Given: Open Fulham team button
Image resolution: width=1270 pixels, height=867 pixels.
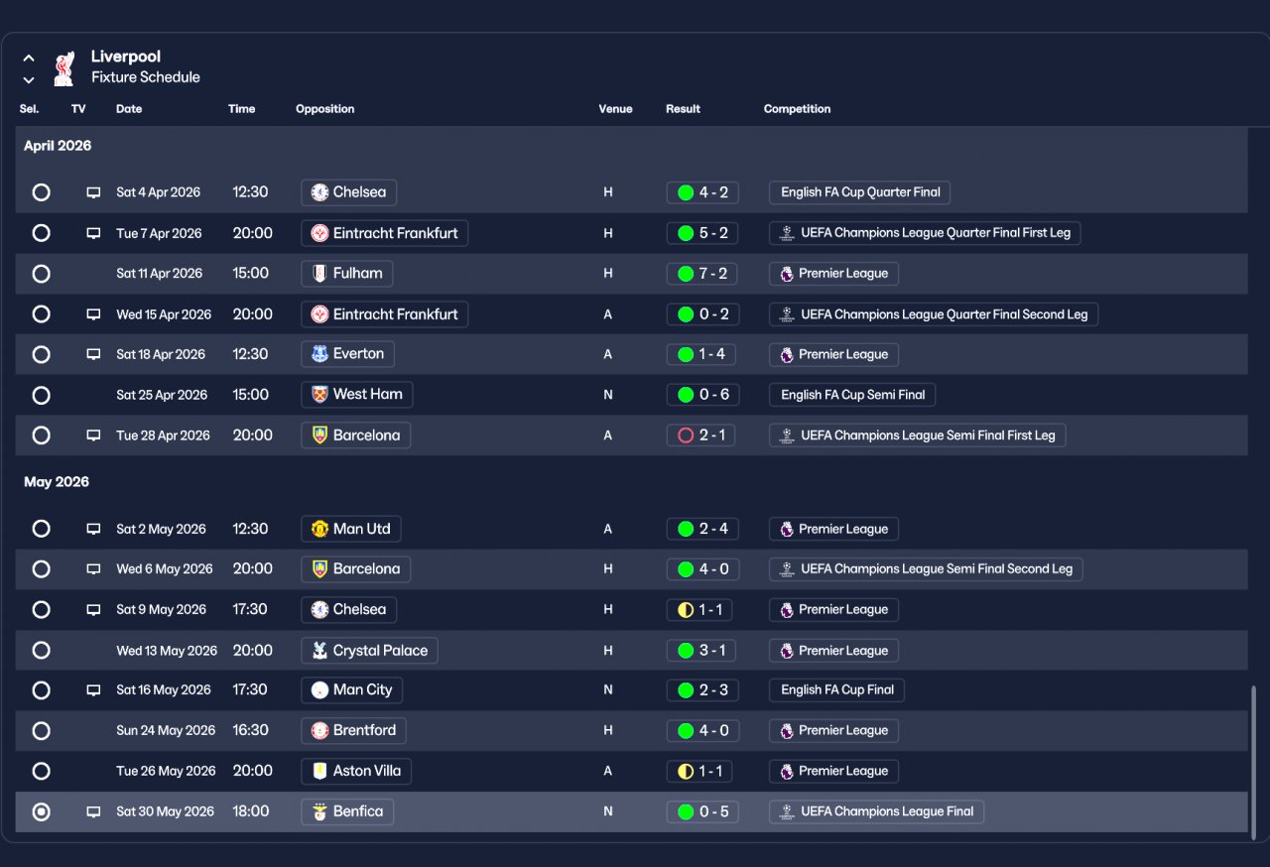Looking at the screenshot, I should click(x=347, y=274).
